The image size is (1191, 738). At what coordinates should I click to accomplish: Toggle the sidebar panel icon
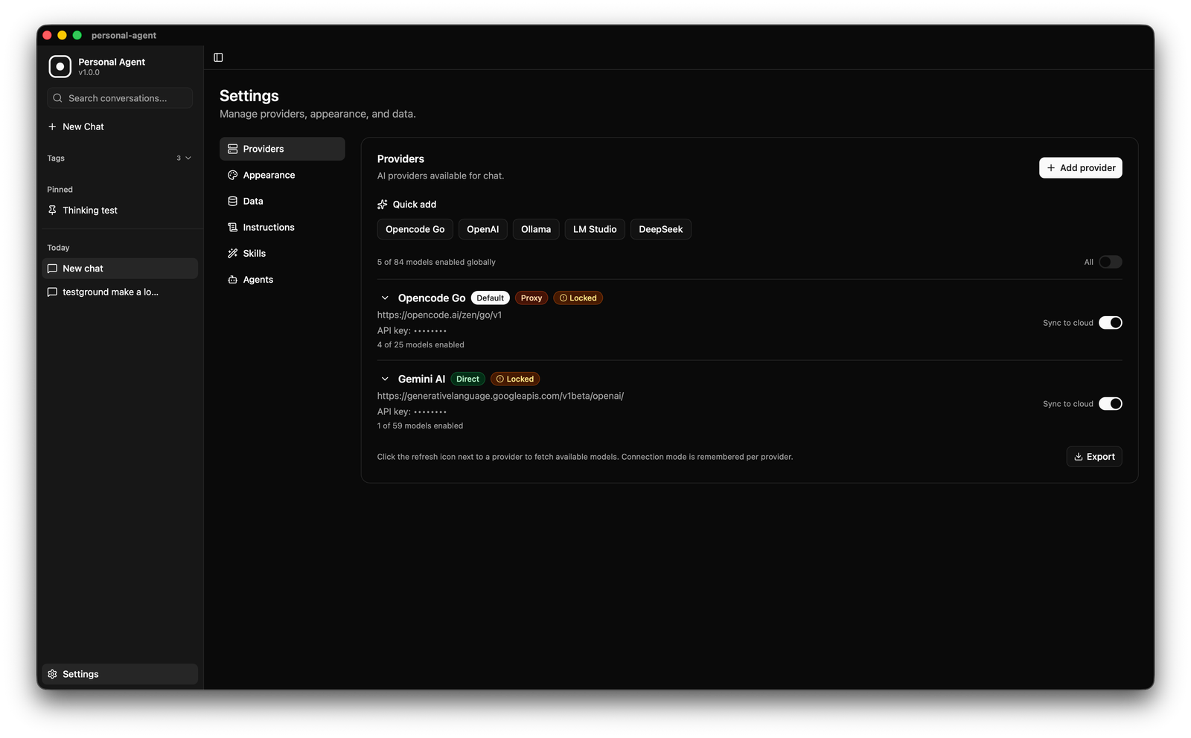click(218, 57)
